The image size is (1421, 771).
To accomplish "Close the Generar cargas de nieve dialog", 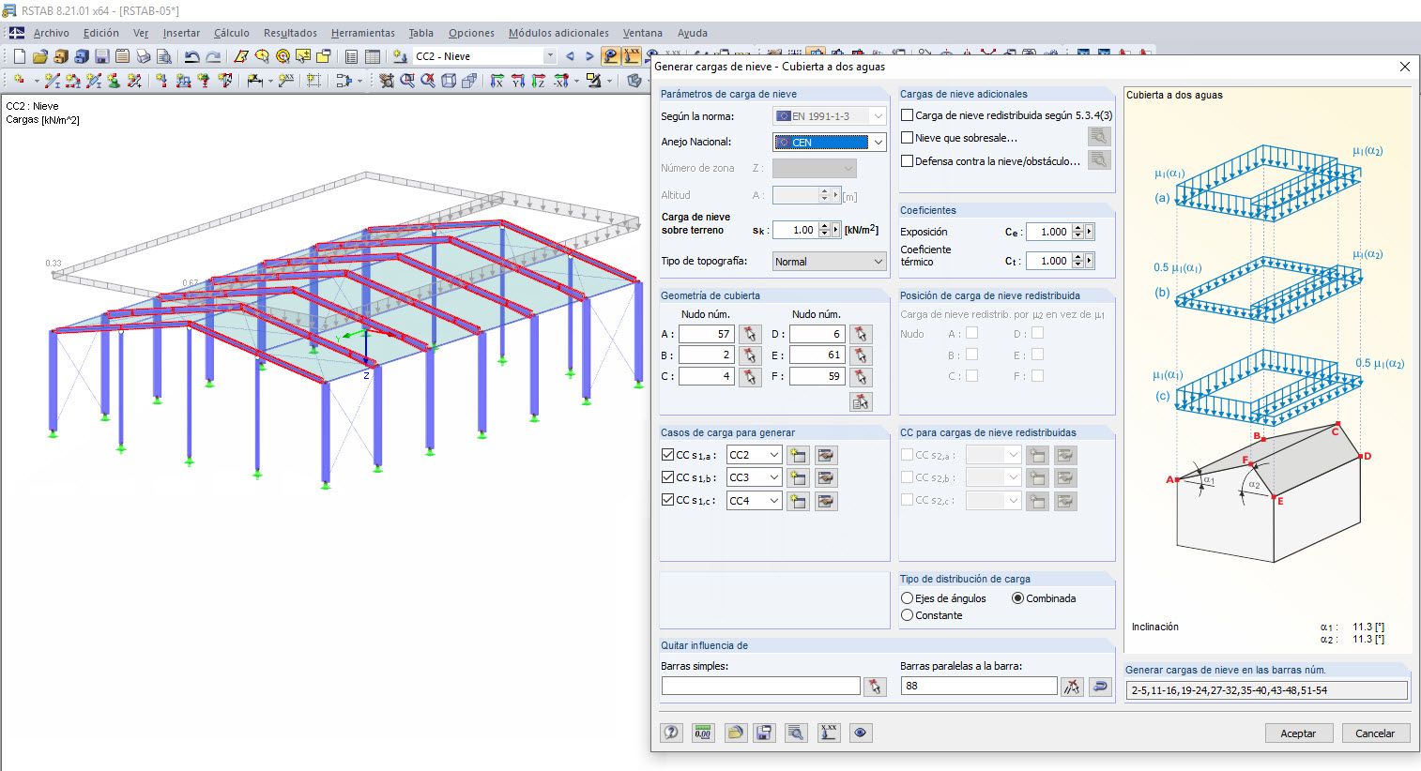I will [x=1404, y=67].
